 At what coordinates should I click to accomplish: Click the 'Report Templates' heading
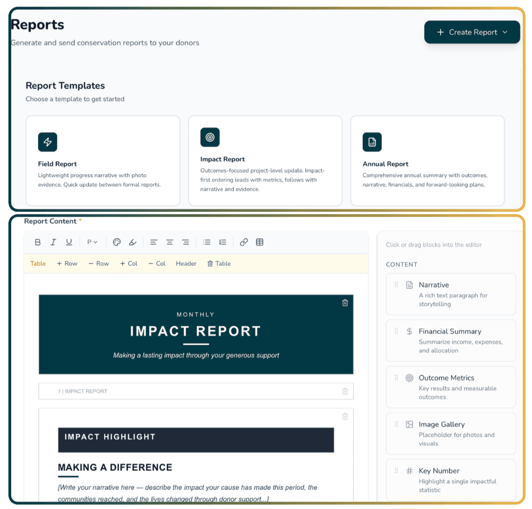pos(65,85)
